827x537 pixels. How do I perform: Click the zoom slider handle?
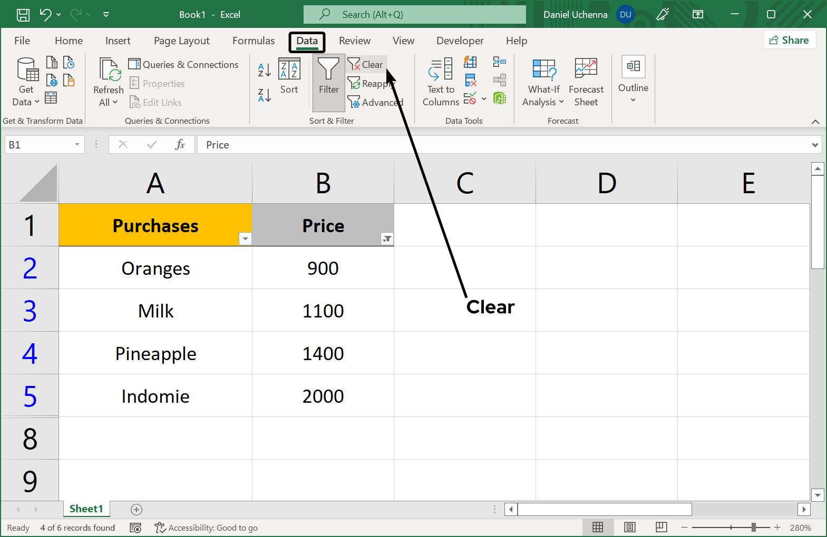click(754, 528)
